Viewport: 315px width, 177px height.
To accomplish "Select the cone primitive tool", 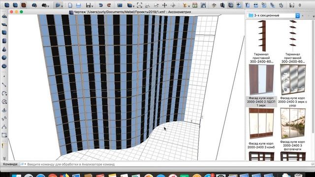I will tap(4, 49).
